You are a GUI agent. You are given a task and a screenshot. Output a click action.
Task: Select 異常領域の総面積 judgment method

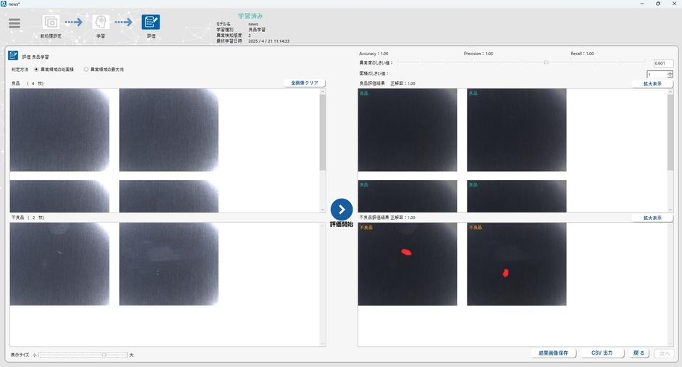click(x=36, y=70)
